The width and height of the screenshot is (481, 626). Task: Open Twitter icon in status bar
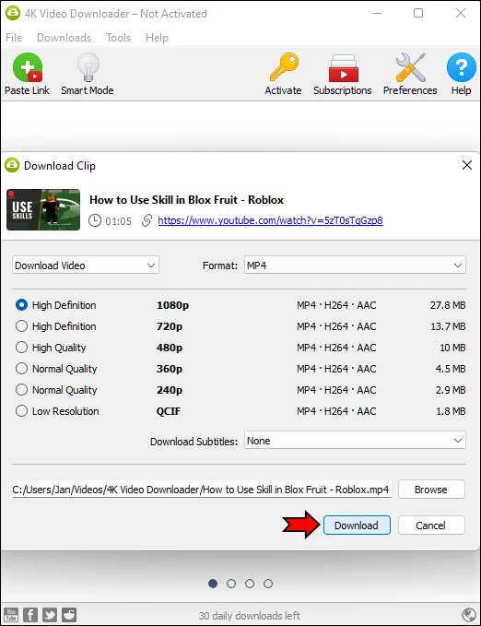tap(50, 615)
